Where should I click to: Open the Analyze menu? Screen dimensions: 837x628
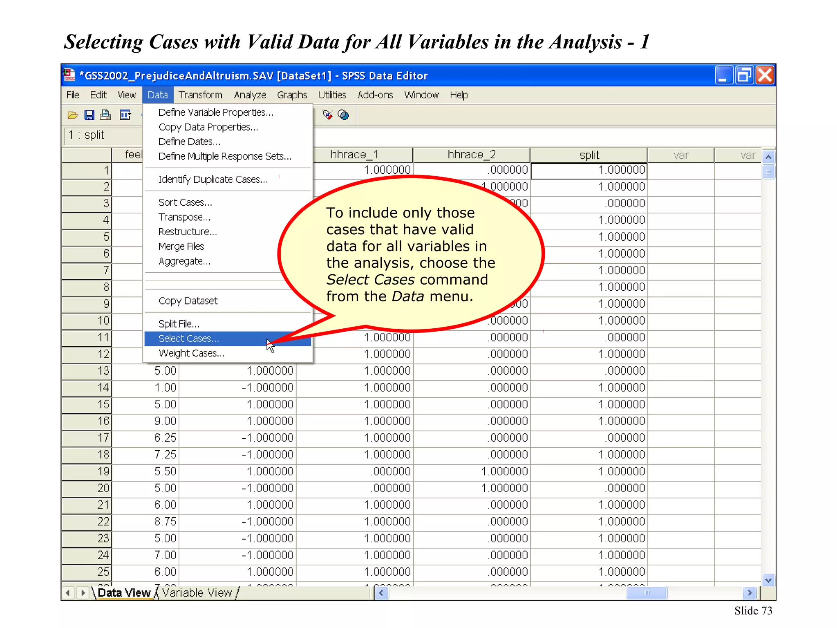[250, 95]
